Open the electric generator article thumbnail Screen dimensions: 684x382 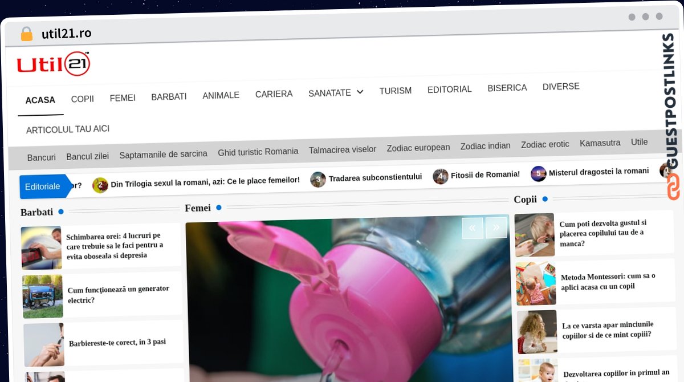tap(43, 296)
